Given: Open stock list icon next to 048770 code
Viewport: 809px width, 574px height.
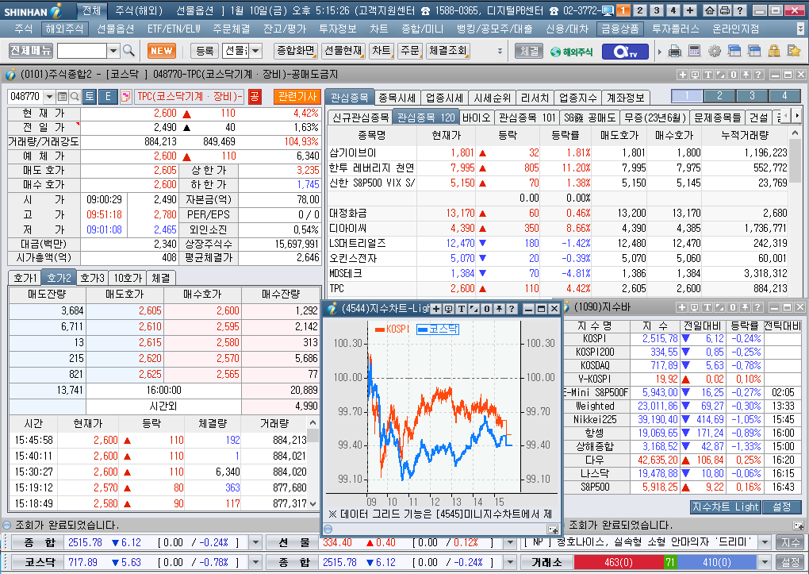Looking at the screenshot, I should (62, 96).
